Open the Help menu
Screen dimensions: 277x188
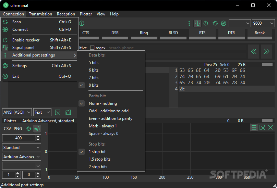[x=114, y=14]
